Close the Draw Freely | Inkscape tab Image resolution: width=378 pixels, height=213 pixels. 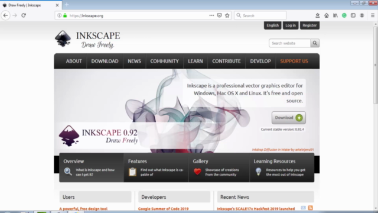tap(57, 5)
